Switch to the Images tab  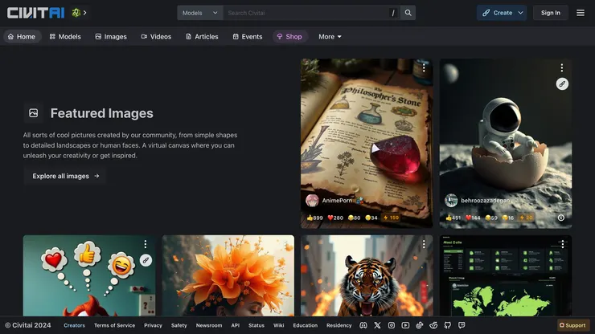111,37
